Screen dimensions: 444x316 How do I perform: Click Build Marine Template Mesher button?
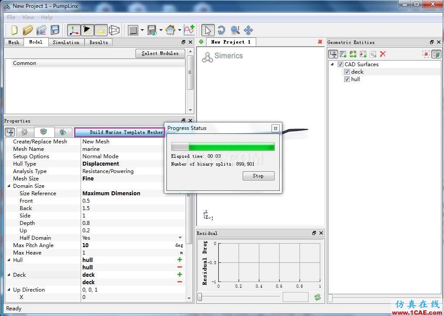pyautogui.click(x=120, y=132)
